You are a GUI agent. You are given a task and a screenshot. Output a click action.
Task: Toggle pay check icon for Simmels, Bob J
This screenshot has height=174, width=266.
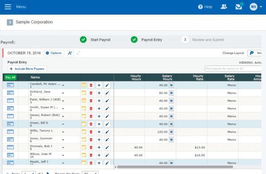[x=10, y=147]
